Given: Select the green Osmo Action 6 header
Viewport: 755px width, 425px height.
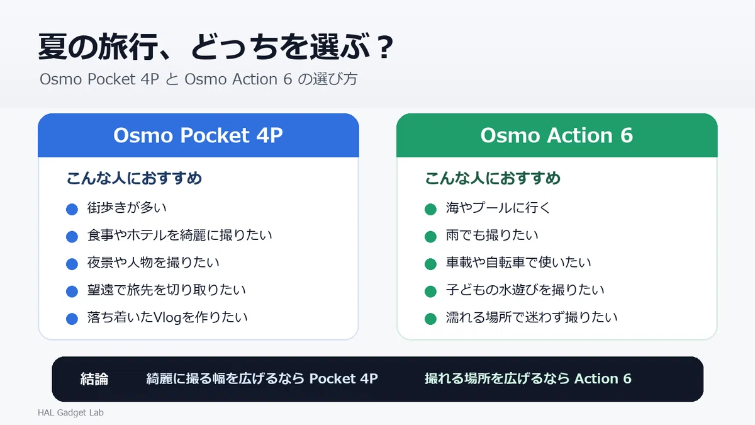Looking at the screenshot, I should tap(557, 135).
